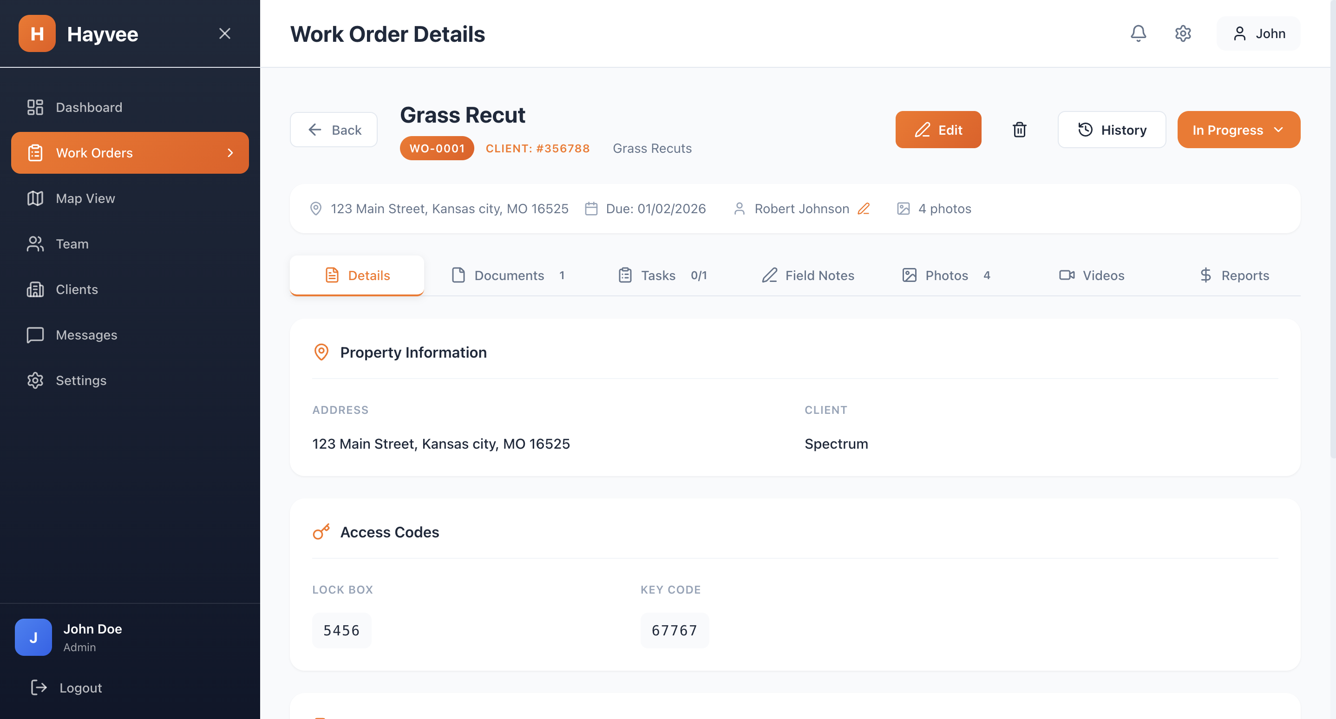Click the lock box code 5456
Viewport: 1336px width, 719px height.
click(341, 630)
